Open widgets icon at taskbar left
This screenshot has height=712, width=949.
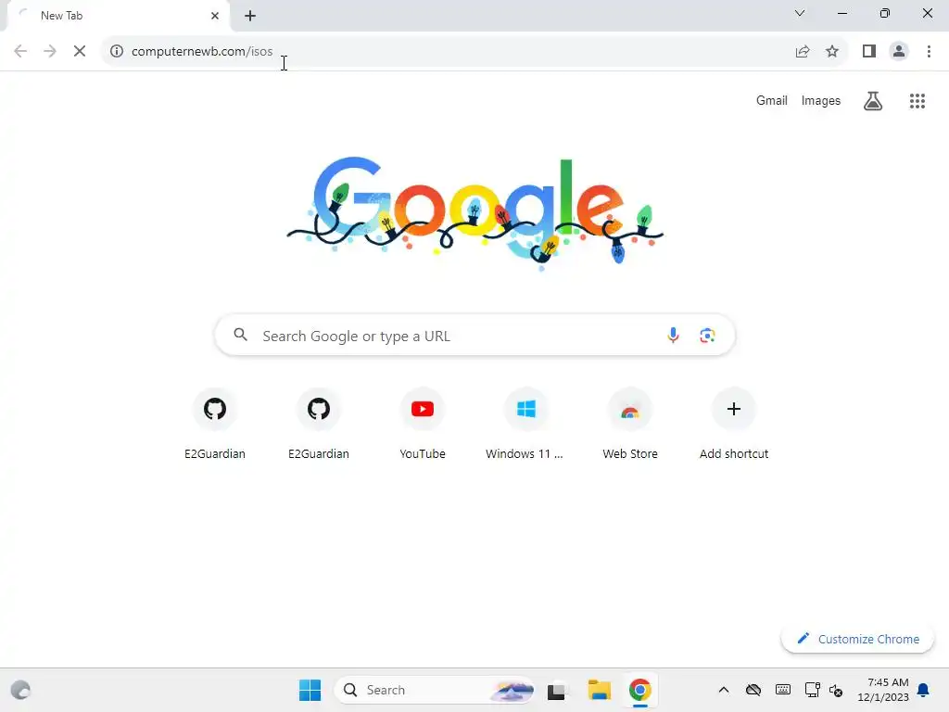[x=20, y=690]
